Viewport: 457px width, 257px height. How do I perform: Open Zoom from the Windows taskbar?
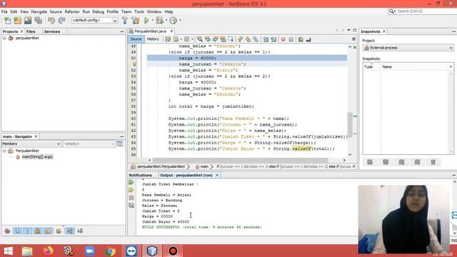[90, 251]
